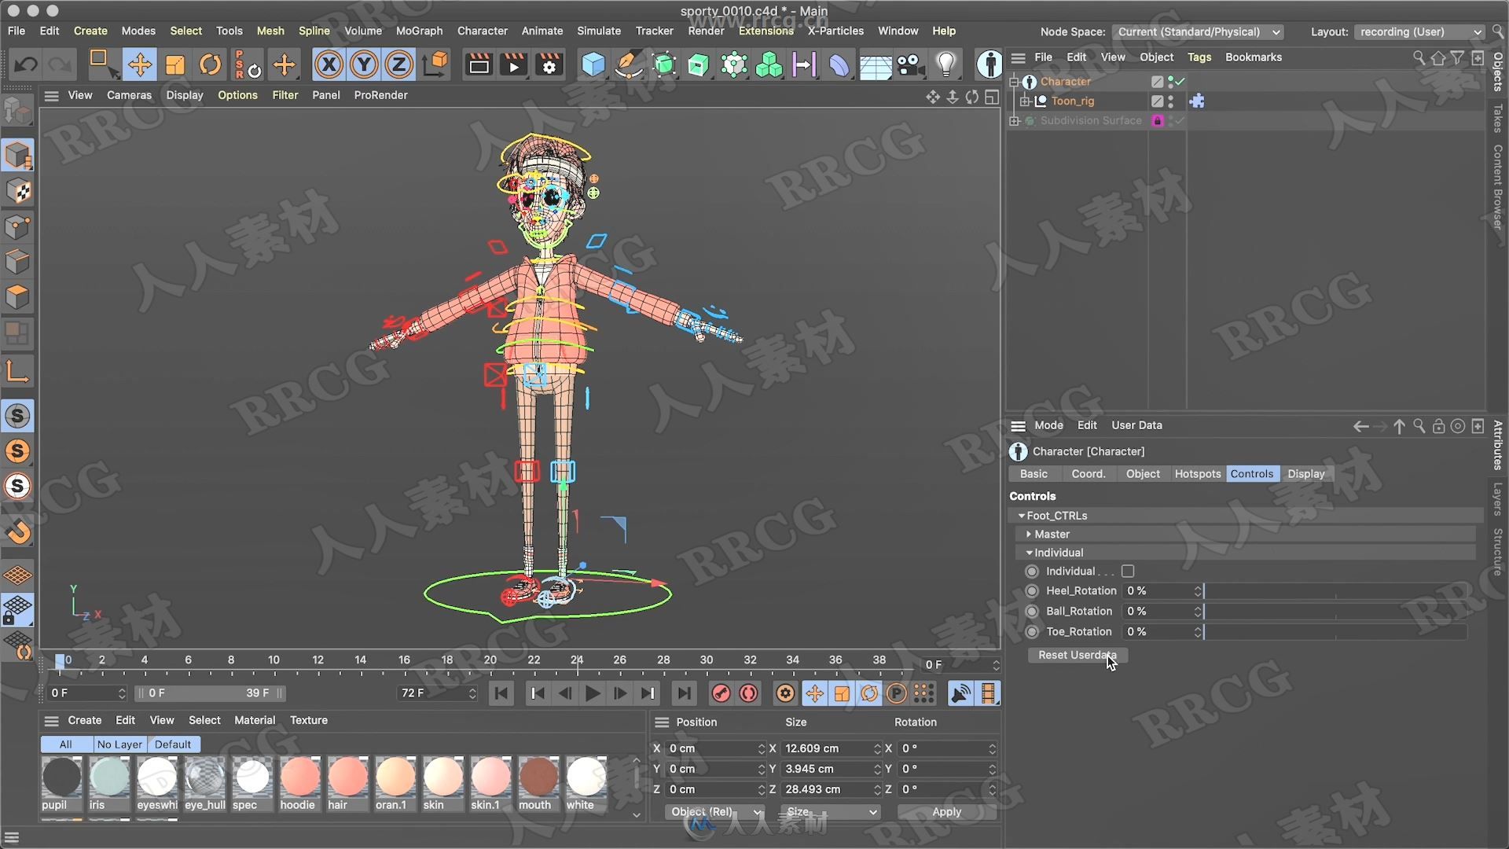Viewport: 1509px width, 849px height.
Task: Toggle the X-axis rotation constraint
Action: [x=329, y=64]
